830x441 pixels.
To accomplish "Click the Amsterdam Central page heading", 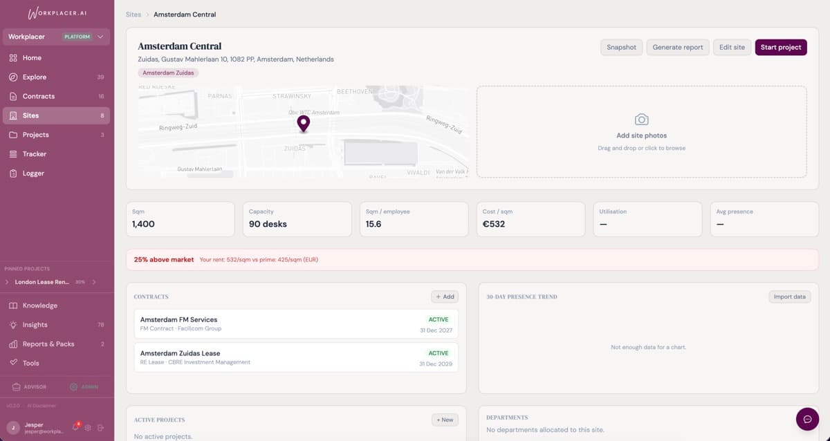I will [x=180, y=46].
